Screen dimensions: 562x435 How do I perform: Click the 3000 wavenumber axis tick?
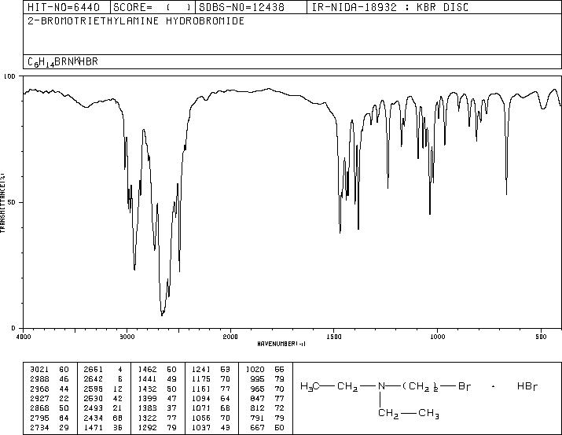coord(127,337)
